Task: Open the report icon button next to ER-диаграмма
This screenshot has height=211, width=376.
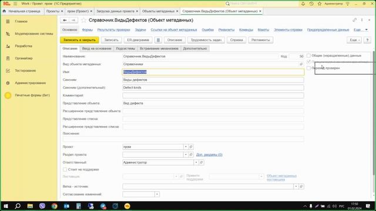Action: (158, 40)
